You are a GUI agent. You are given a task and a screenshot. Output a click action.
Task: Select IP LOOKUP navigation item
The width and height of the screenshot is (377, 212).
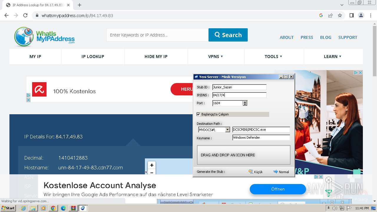93,57
